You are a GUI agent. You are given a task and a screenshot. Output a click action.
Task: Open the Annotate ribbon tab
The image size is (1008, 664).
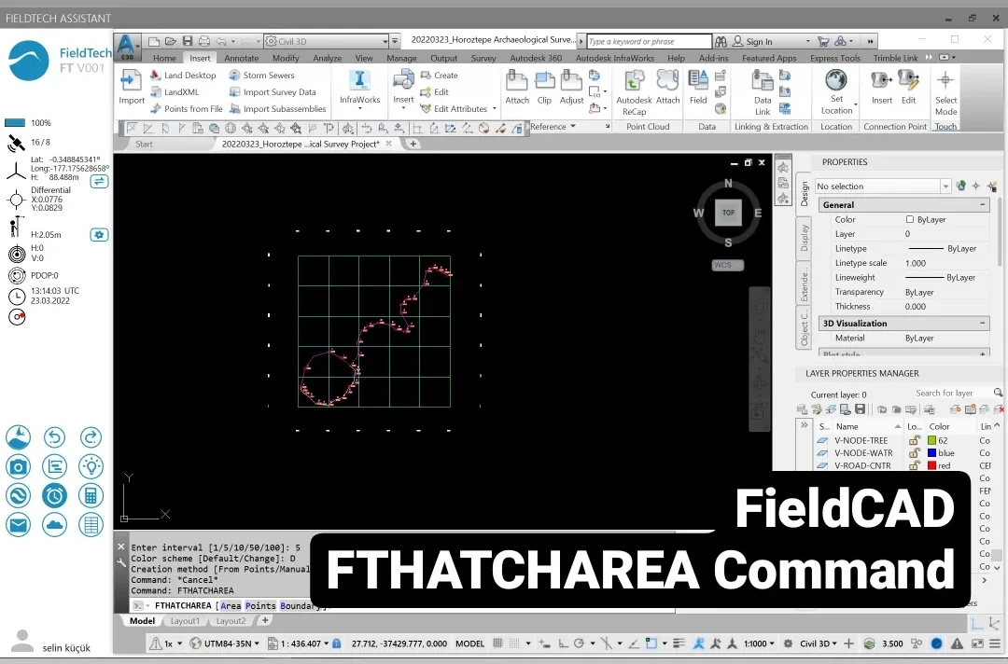tap(241, 58)
